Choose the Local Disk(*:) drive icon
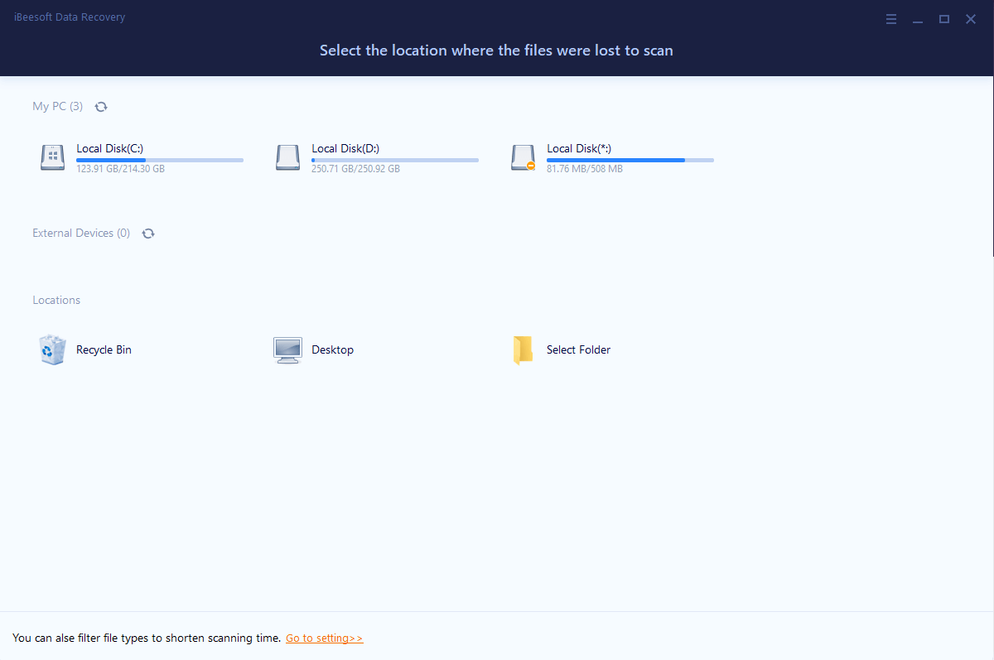 tap(523, 157)
